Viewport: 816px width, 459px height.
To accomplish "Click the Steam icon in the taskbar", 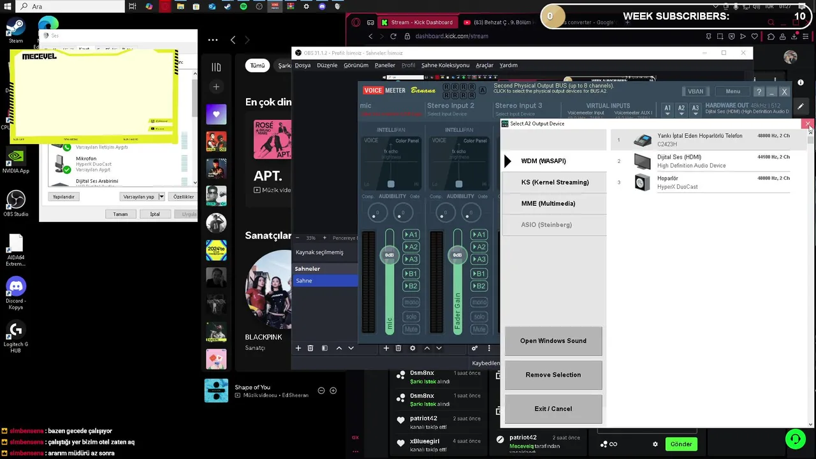I will [x=228, y=6].
